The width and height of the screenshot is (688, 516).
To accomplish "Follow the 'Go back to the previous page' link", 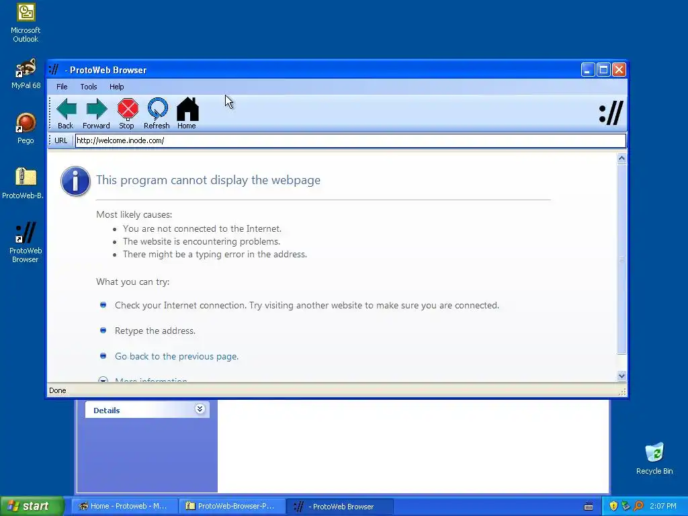I will pyautogui.click(x=177, y=356).
